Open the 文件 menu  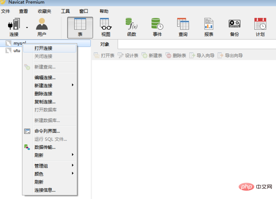[5, 11]
